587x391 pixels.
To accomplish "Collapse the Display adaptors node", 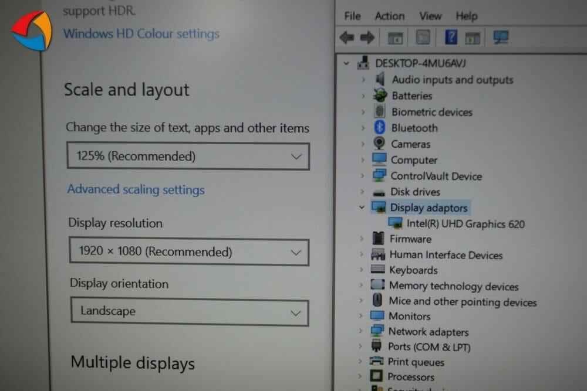I will coord(362,207).
